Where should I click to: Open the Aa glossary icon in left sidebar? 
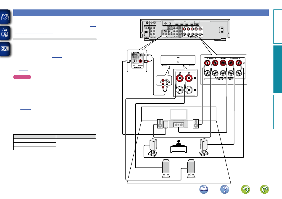pos(5,33)
